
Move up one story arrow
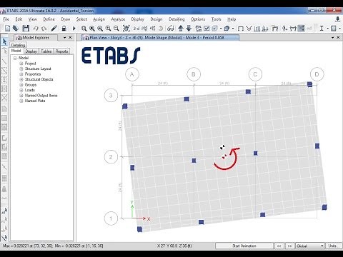(x=181, y=29)
